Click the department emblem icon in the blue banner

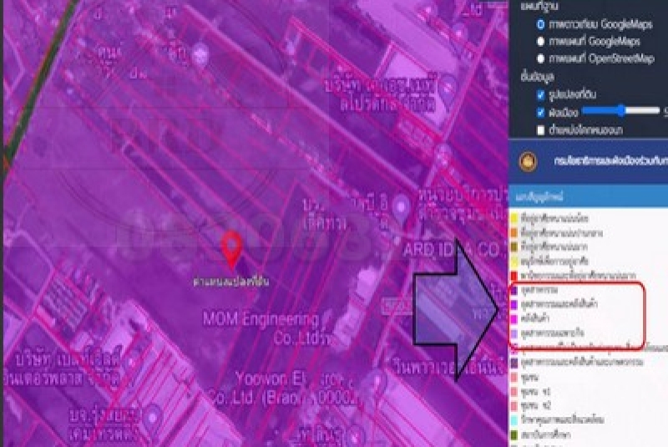click(526, 161)
